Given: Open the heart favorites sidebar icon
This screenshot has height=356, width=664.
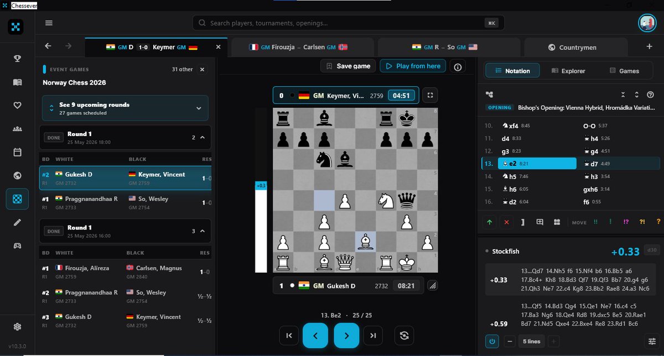Looking at the screenshot, I should tap(17, 105).
